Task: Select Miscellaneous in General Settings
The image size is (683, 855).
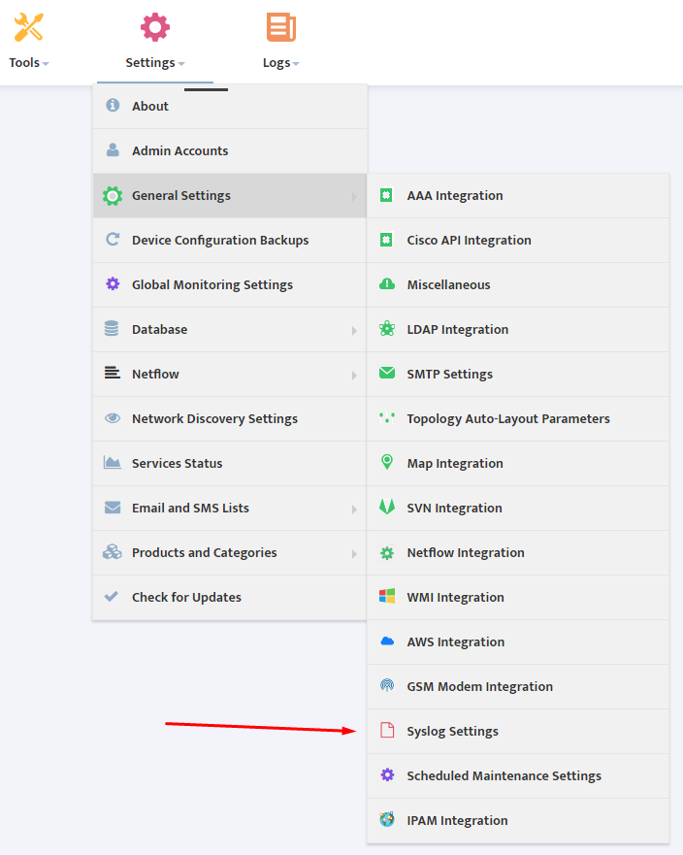Action: point(518,285)
